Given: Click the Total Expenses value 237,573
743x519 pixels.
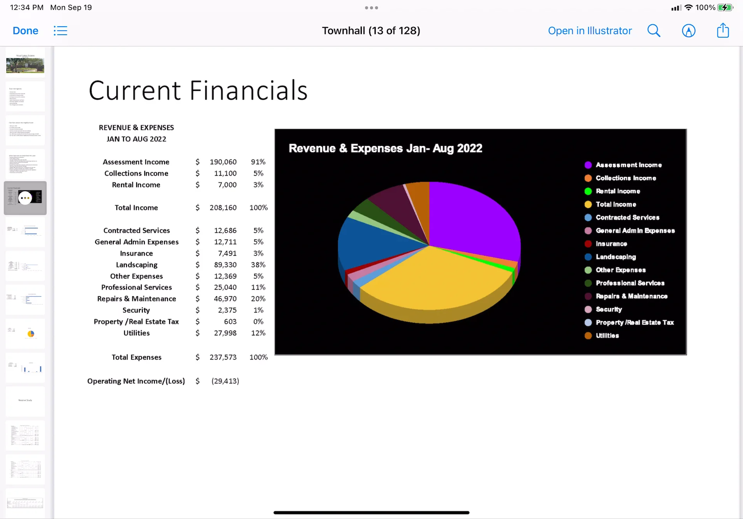Looking at the screenshot, I should coord(223,357).
